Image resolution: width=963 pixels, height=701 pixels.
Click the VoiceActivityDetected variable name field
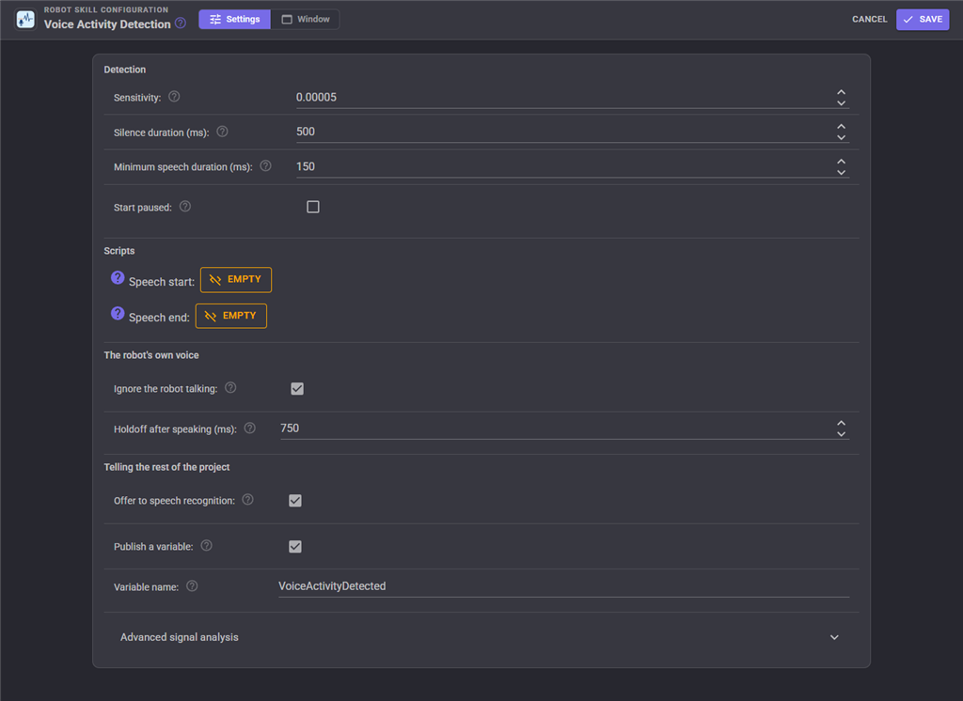(564, 586)
